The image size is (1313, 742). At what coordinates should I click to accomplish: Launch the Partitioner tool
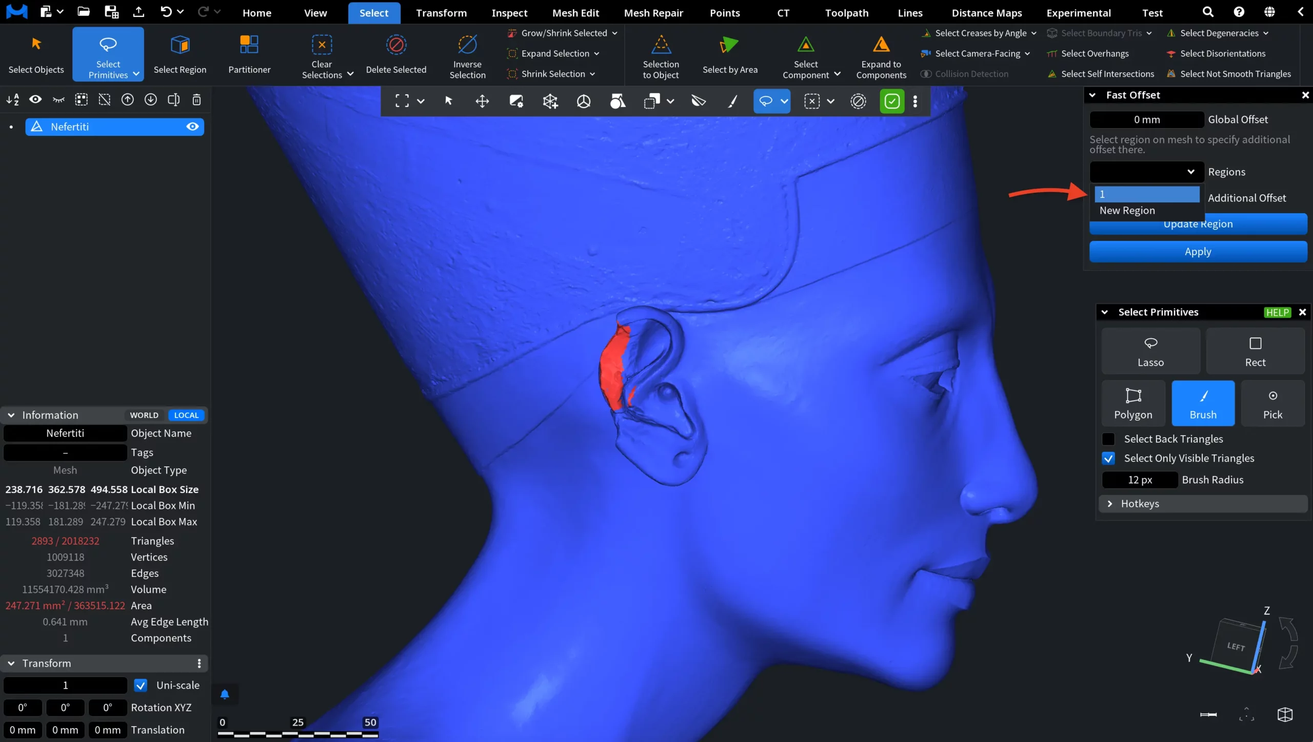point(249,54)
